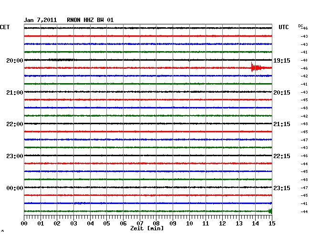Click the 21:15 UTC time label

tap(282, 124)
